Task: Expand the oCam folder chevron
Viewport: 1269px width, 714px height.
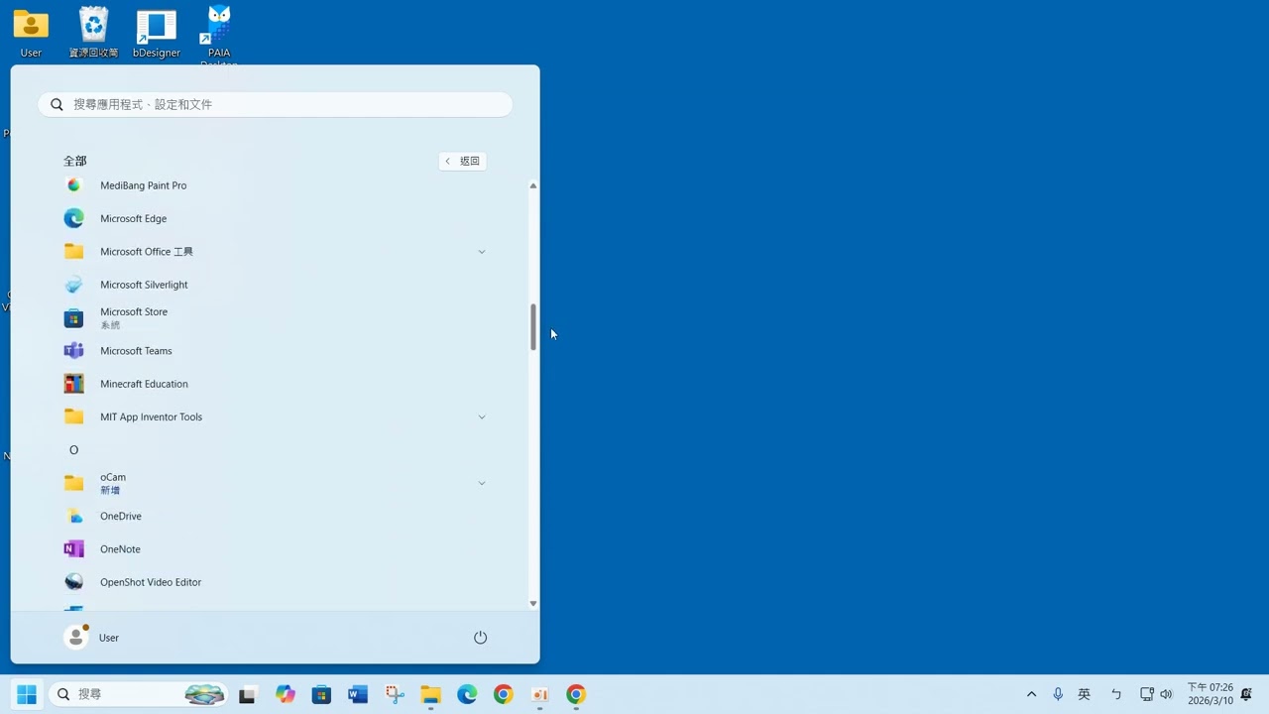Action: pos(482,483)
